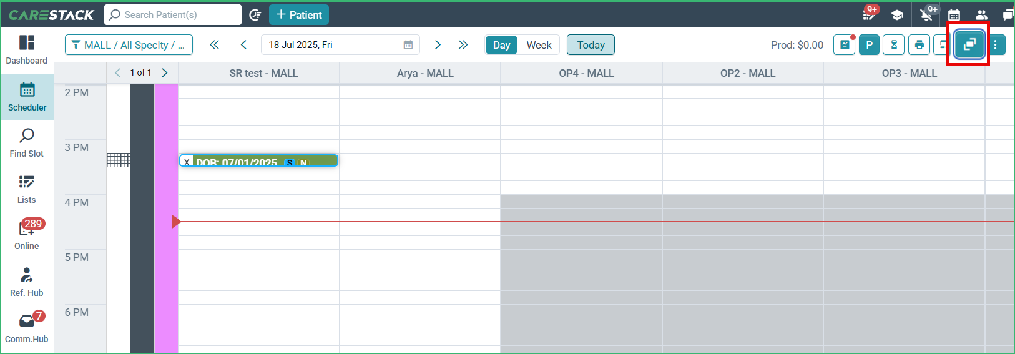
Task: Click the hourglass waitlist button
Action: coord(894,45)
